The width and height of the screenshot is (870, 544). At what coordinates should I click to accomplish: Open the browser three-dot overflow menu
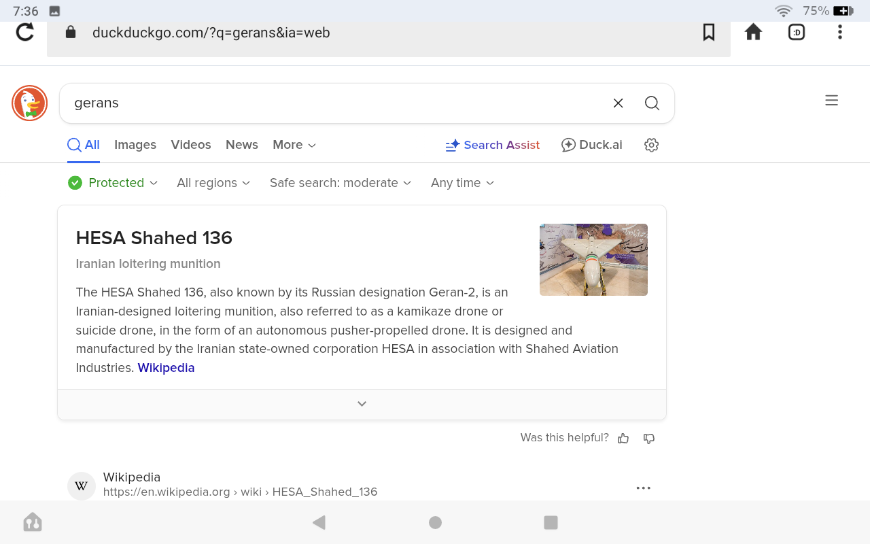click(x=840, y=32)
